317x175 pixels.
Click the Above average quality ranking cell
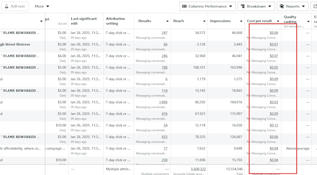tap(297, 149)
